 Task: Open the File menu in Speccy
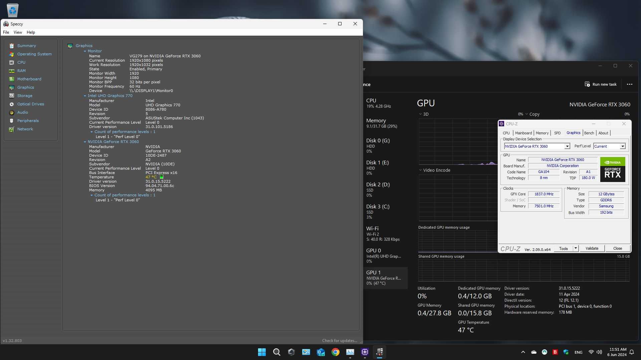click(6, 32)
